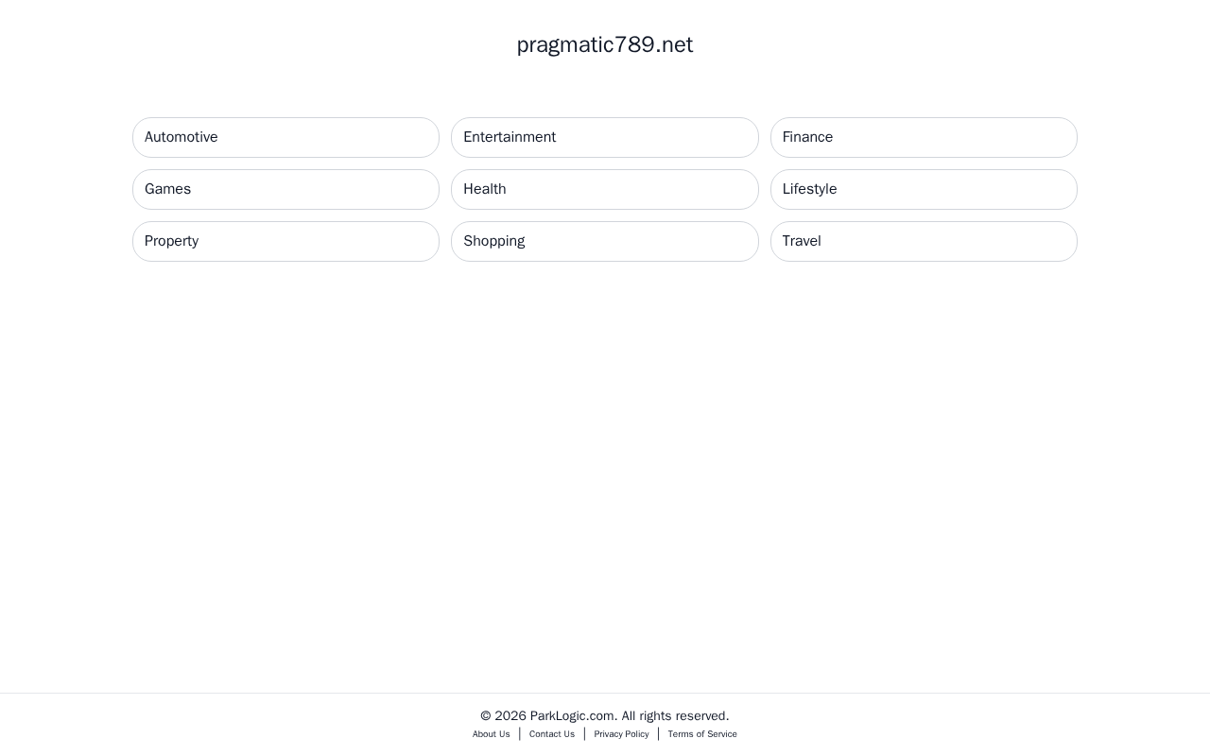Select the Entertainment category
1210x756 pixels.
click(605, 137)
